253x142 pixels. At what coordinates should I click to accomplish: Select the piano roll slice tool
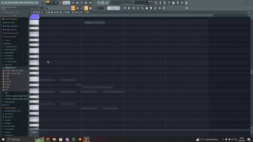[60, 12]
